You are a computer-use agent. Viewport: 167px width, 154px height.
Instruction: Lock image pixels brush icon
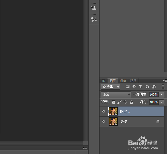point(119,102)
